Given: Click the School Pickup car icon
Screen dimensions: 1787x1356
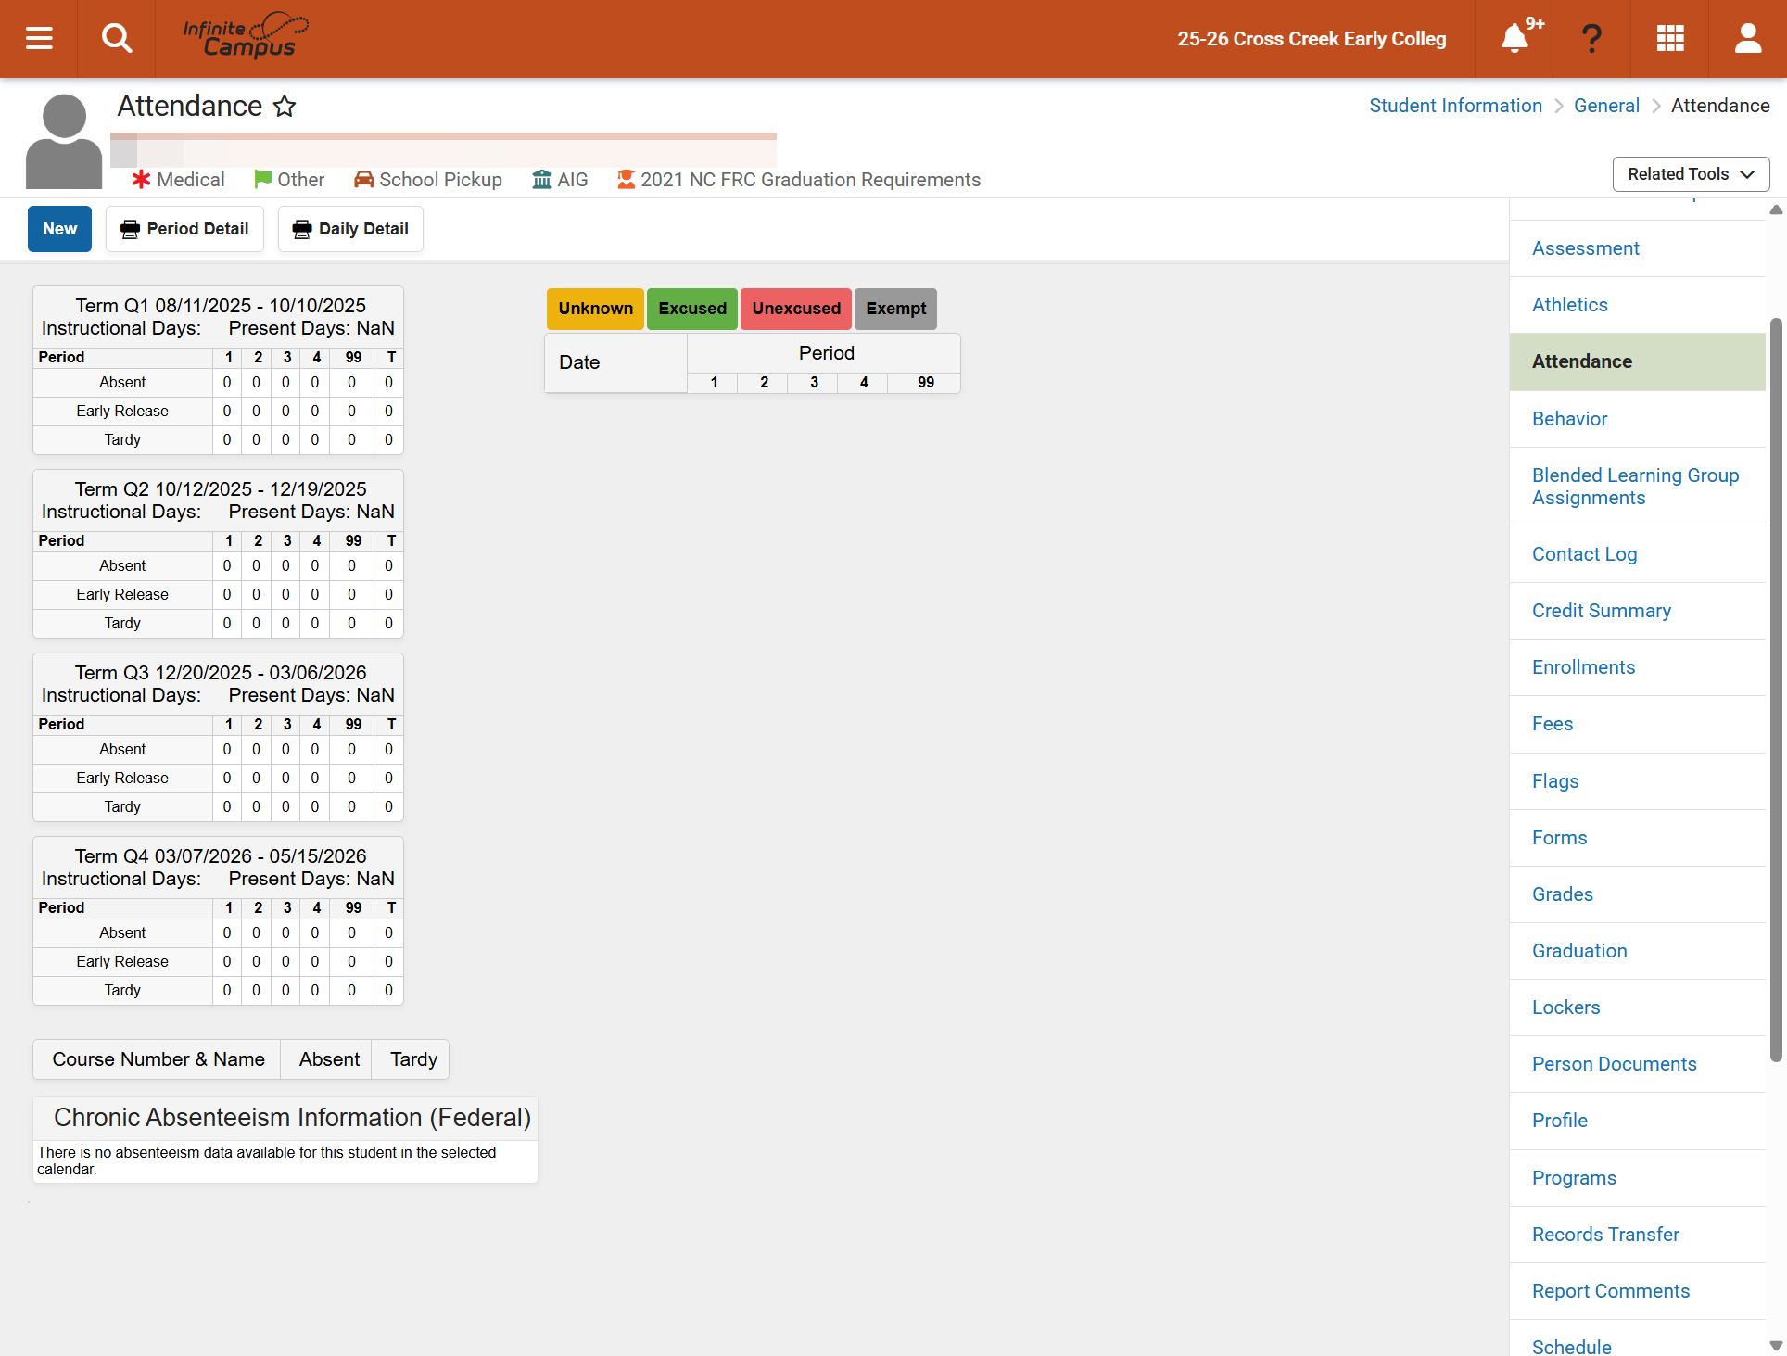Looking at the screenshot, I should tap(364, 179).
